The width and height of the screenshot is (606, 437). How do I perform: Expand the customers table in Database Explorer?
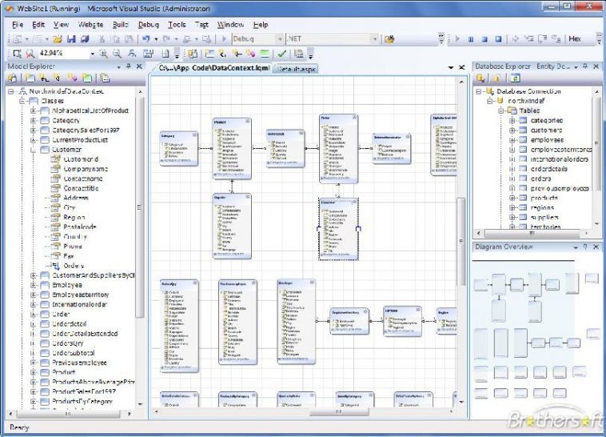tap(512, 130)
